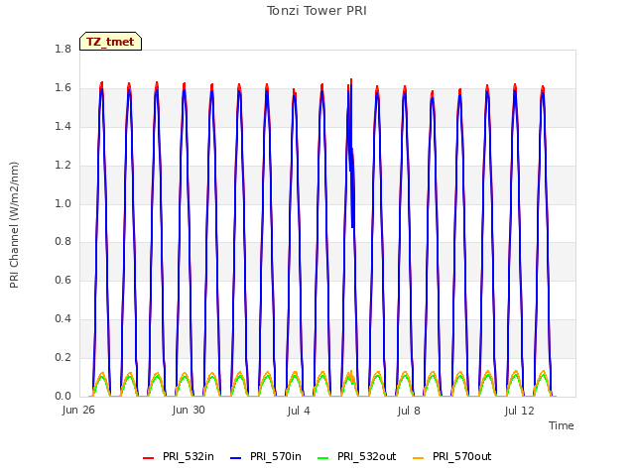The height and width of the screenshot is (476, 635).
Task: Click the chart title Tonzi Tower PRI
Action: click(x=317, y=11)
